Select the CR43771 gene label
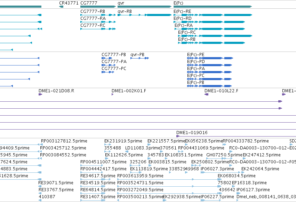The height and width of the screenshot is (202, 296). (x=69, y=3)
